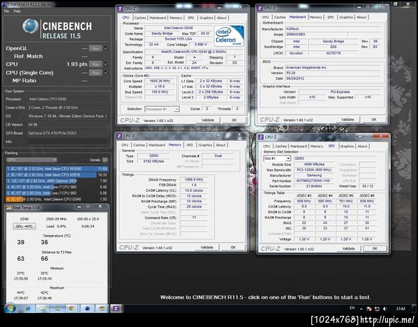Toggle the OpenGL test checkbox
The image size is (418, 327).
point(106,48)
